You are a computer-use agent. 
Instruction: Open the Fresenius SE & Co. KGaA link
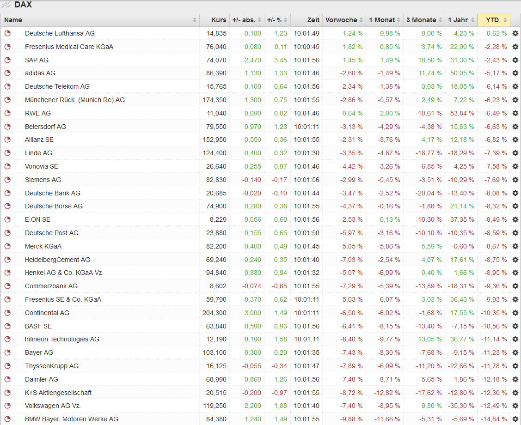click(63, 299)
